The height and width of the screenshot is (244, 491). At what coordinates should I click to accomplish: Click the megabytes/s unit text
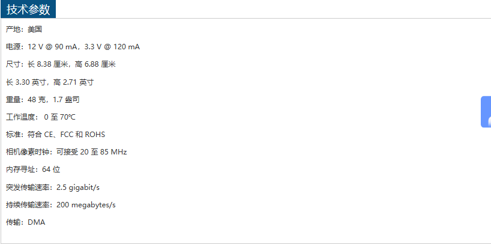pyautogui.click(x=94, y=205)
